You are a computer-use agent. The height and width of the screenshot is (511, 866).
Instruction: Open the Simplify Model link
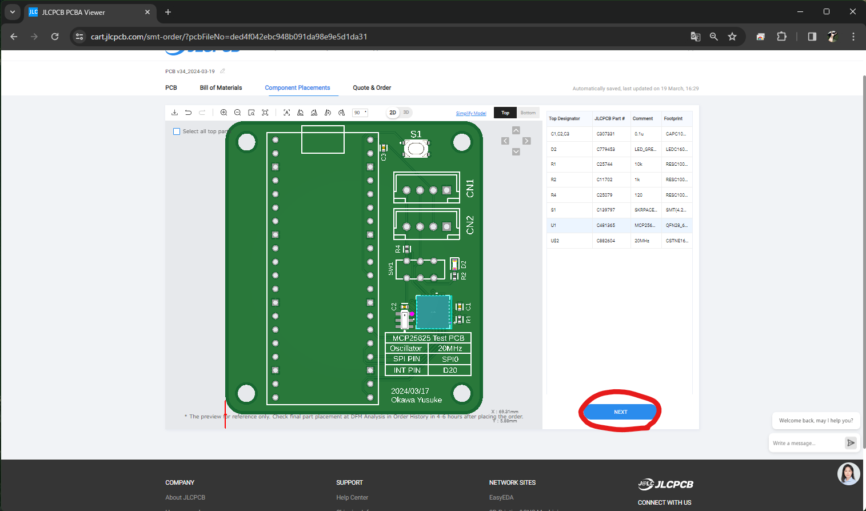(471, 113)
